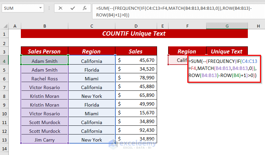Image resolution: width=265 pixels, height=155 pixels.
Task: Select the Unique Text header cell
Action: [227, 51]
